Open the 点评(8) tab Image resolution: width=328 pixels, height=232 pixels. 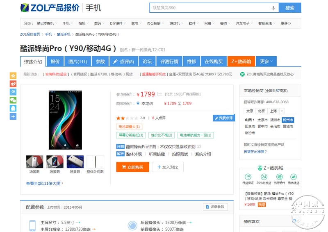pos(124,61)
